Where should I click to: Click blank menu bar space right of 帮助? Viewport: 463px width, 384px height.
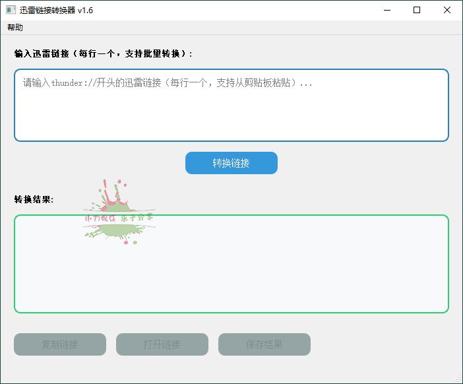click(x=231, y=28)
